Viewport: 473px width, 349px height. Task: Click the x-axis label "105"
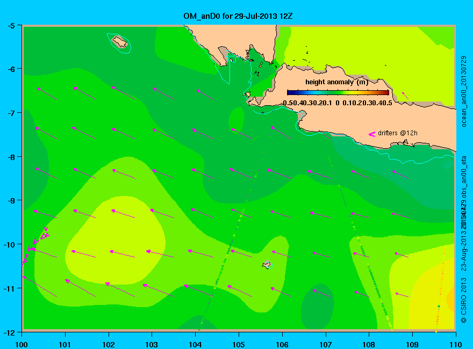(x=239, y=345)
